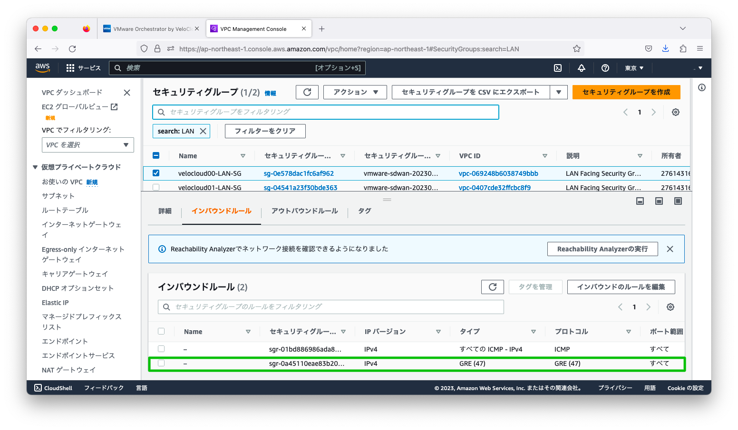Open the 東京 region selector
Image resolution: width=738 pixels, height=430 pixels.
coord(634,68)
